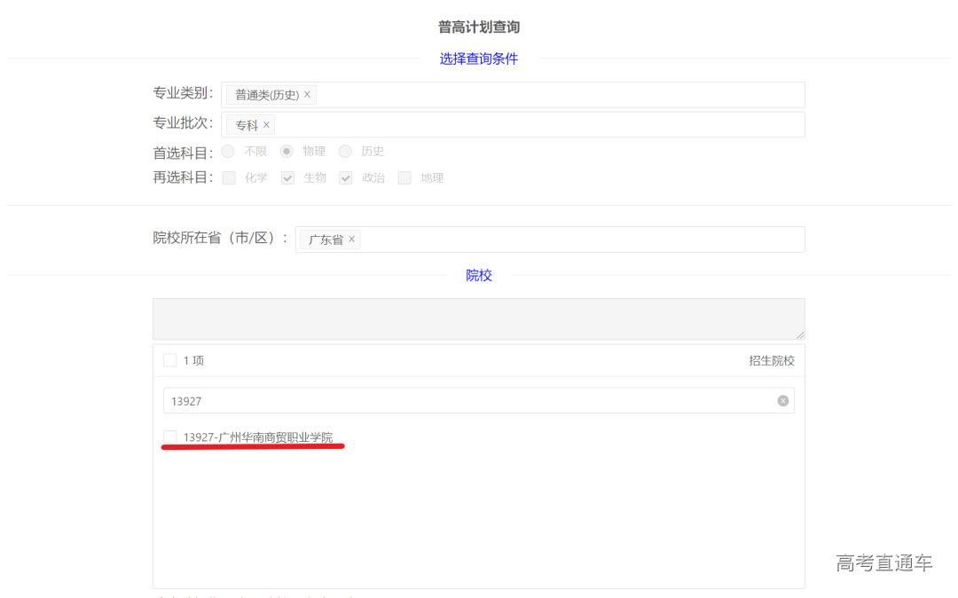Screen dimensions: 958x598
Task: Click the 选择查询条件 section heading
Action: 478,59
